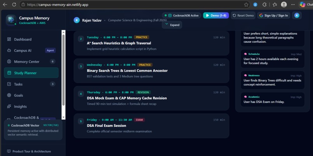Image resolution: width=313 pixels, height=156 pixels.
Task: Click the '150 min' duration on Friday session
Action: [x=219, y=120]
